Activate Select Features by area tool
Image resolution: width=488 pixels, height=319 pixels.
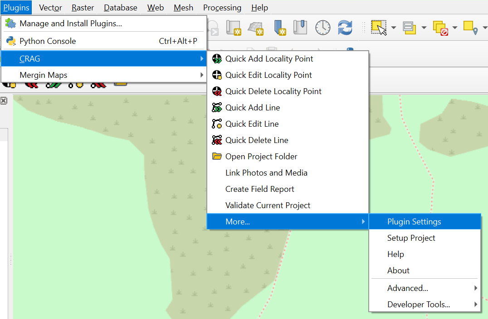[x=379, y=28]
